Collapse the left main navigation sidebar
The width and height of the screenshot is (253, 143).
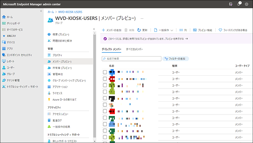click(x=41, y=11)
